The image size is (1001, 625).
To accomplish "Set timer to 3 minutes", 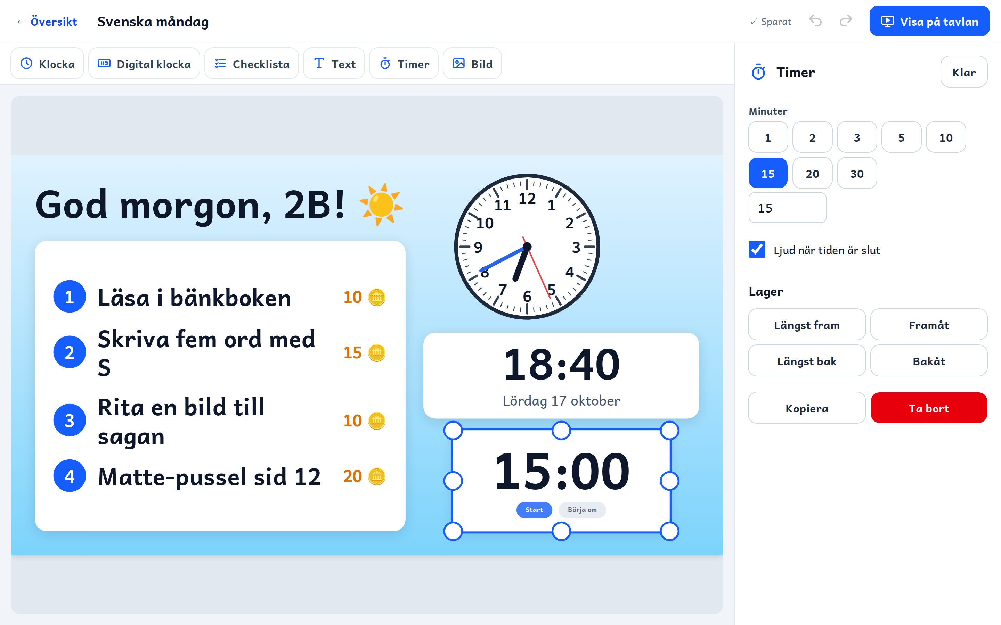I will pos(857,137).
